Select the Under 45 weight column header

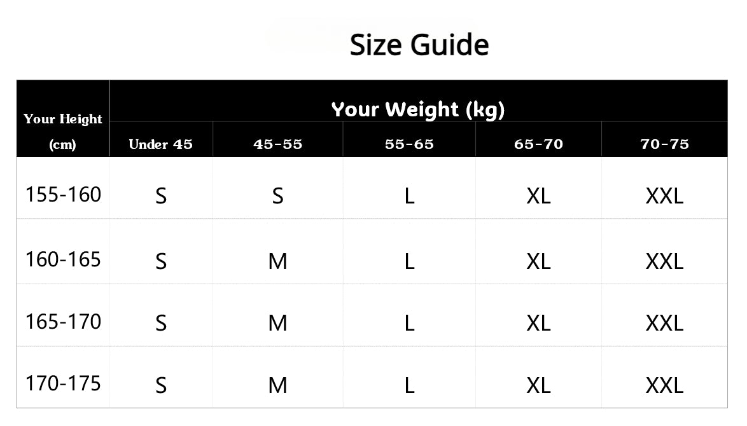coord(160,144)
